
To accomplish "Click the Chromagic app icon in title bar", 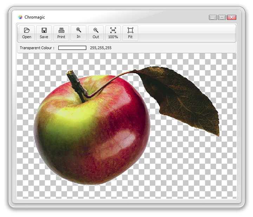I will [x=20, y=17].
